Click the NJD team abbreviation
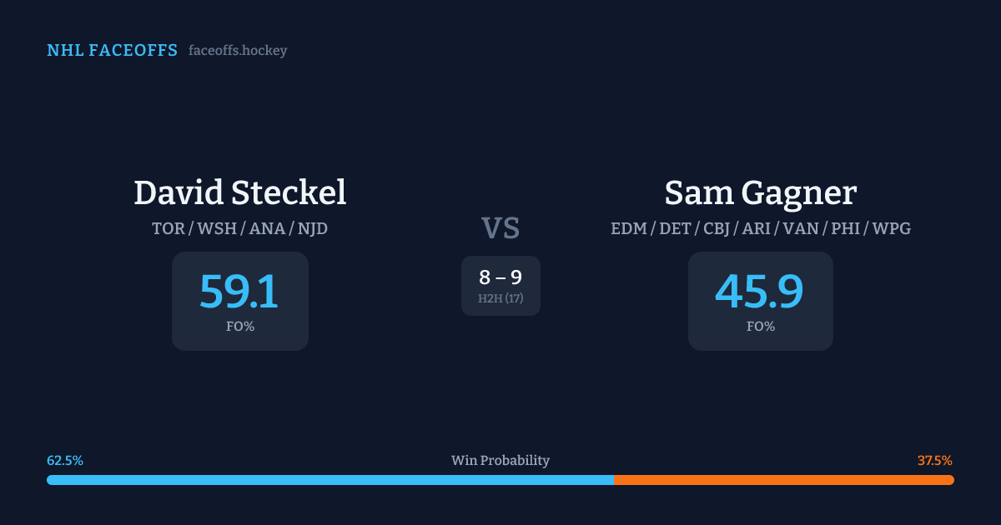 312,228
